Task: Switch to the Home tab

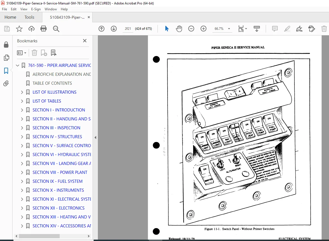Action: coord(10,17)
